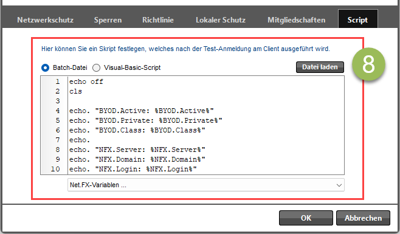Select the Script tab

pos(357,19)
